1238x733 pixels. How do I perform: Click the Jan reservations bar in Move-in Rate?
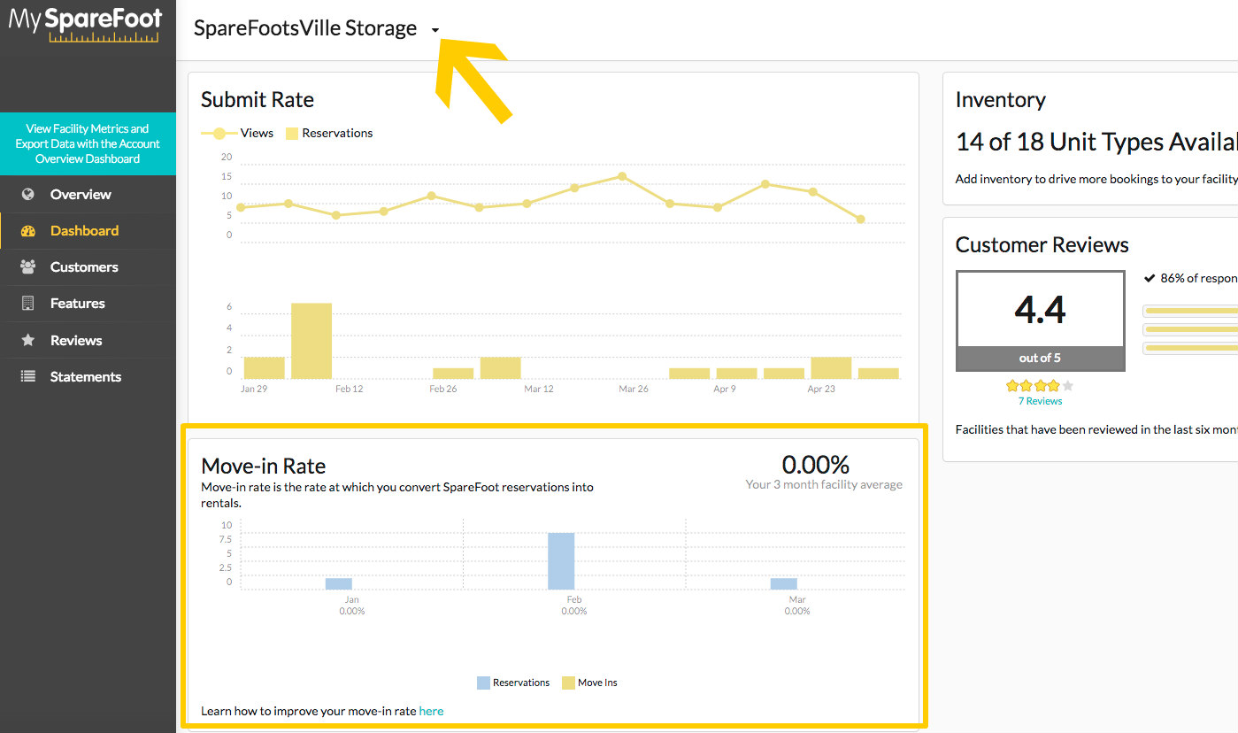click(339, 583)
